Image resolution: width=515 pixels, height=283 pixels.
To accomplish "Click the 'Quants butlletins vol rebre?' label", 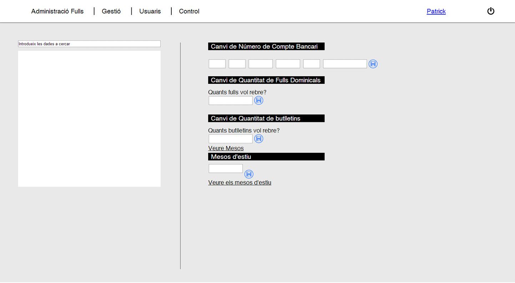I will (244, 130).
